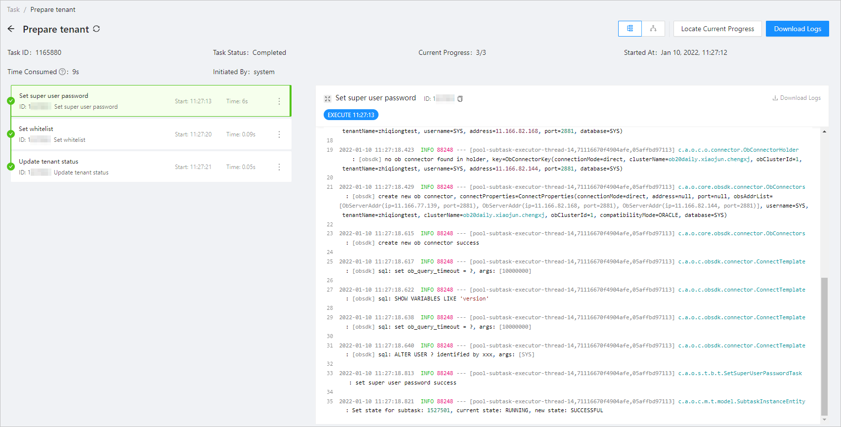Viewport: 841px width, 427px height.
Task: Click log text 'SHOW VARIABLES LIKE version'
Action: [441, 299]
